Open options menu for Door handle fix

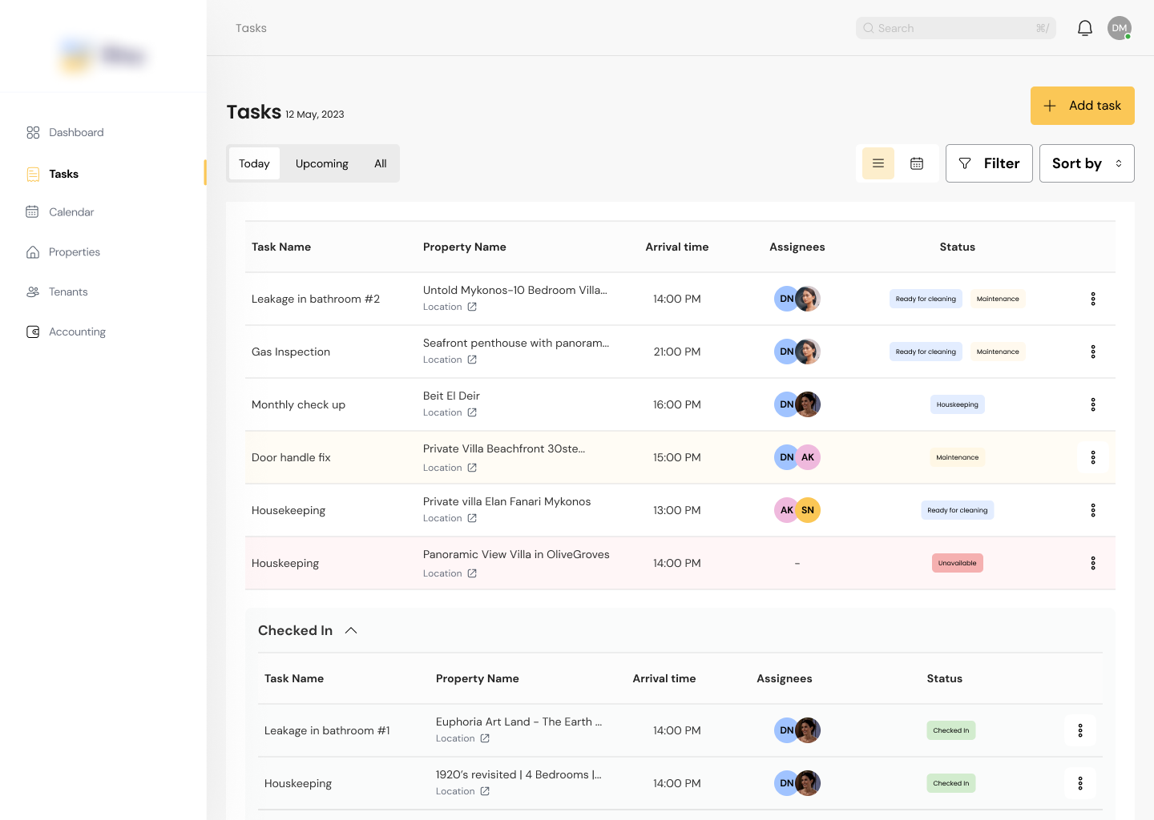(1093, 457)
